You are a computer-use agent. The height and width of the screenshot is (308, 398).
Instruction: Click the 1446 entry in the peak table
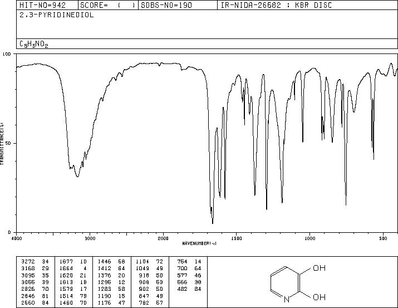coord(104,262)
